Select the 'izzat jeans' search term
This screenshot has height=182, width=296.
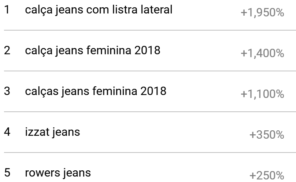coord(52,132)
